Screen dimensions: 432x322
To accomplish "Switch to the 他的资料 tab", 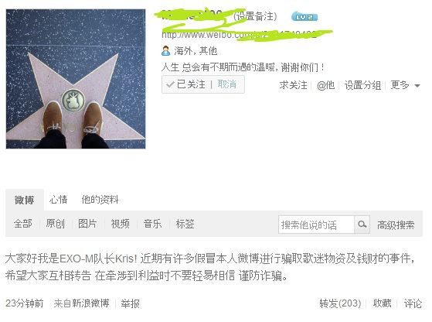I will 100,200.
